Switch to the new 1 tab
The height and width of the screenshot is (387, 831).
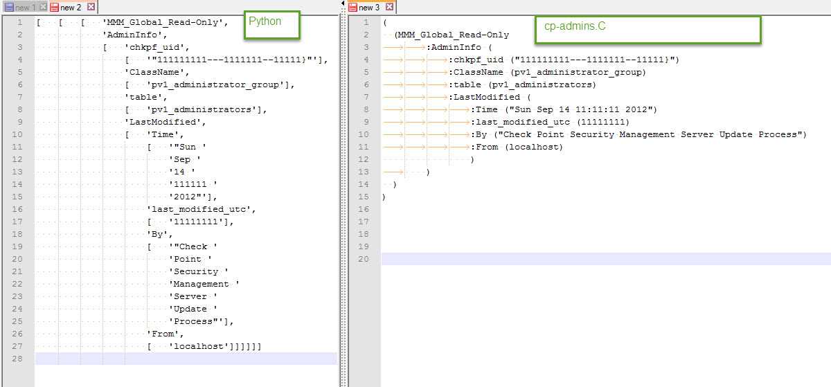coord(26,7)
